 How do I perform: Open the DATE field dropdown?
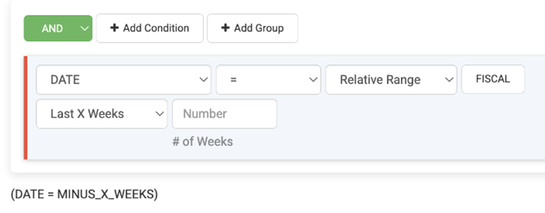point(123,80)
